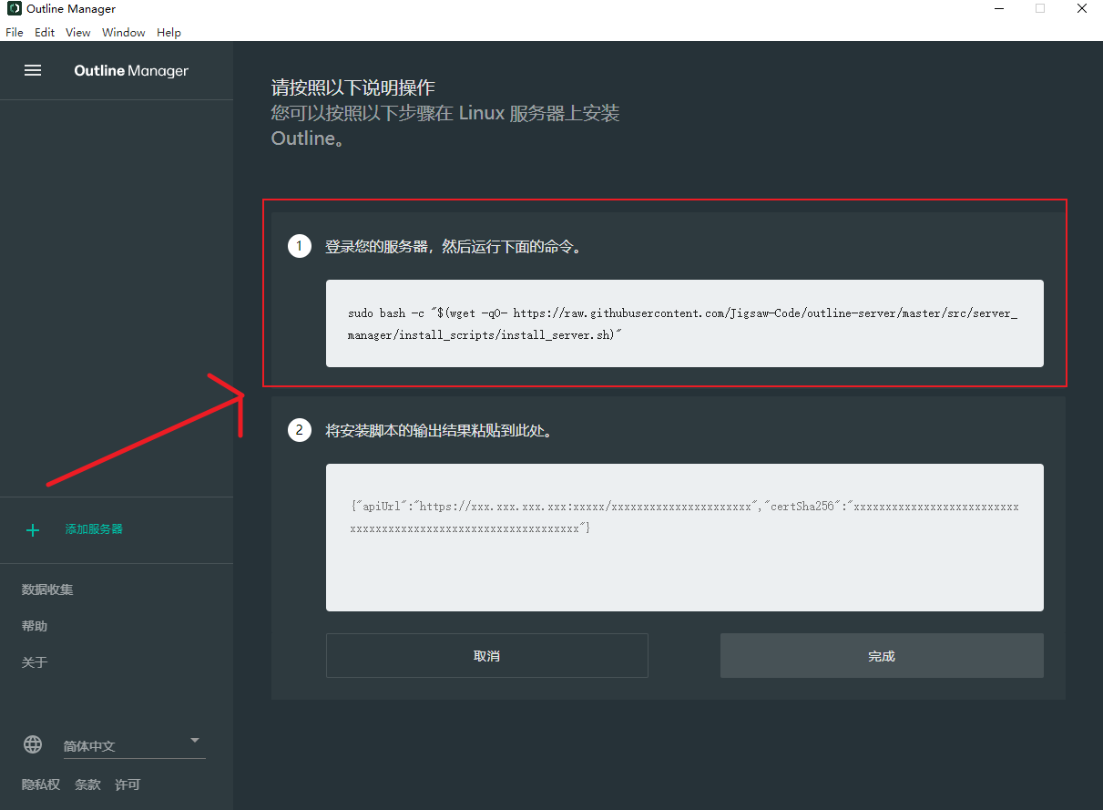Open the Help menu
The width and height of the screenshot is (1103, 810).
[x=169, y=32]
